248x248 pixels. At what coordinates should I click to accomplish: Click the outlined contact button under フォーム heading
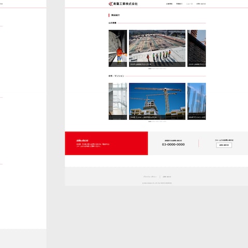224,145
